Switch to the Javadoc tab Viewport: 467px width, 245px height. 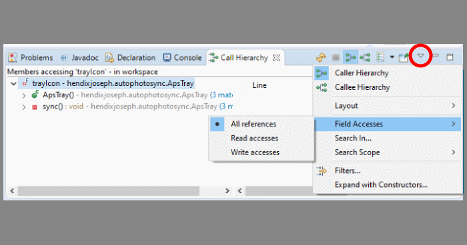79,57
